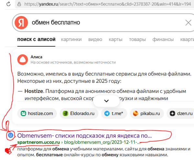
Task: Open the hostize.com source chip
Action: pos(37,113)
